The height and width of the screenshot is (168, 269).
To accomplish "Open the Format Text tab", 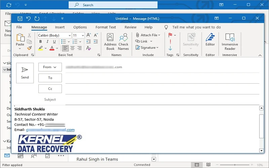I will pyautogui.click(x=106, y=27).
